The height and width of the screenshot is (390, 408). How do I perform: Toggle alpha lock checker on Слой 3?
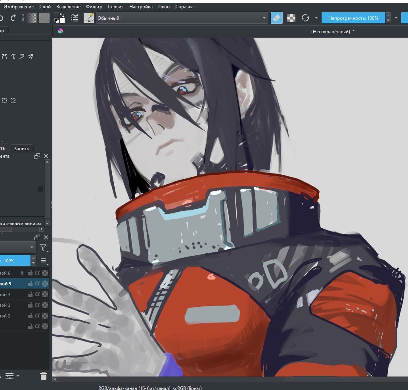45,305
